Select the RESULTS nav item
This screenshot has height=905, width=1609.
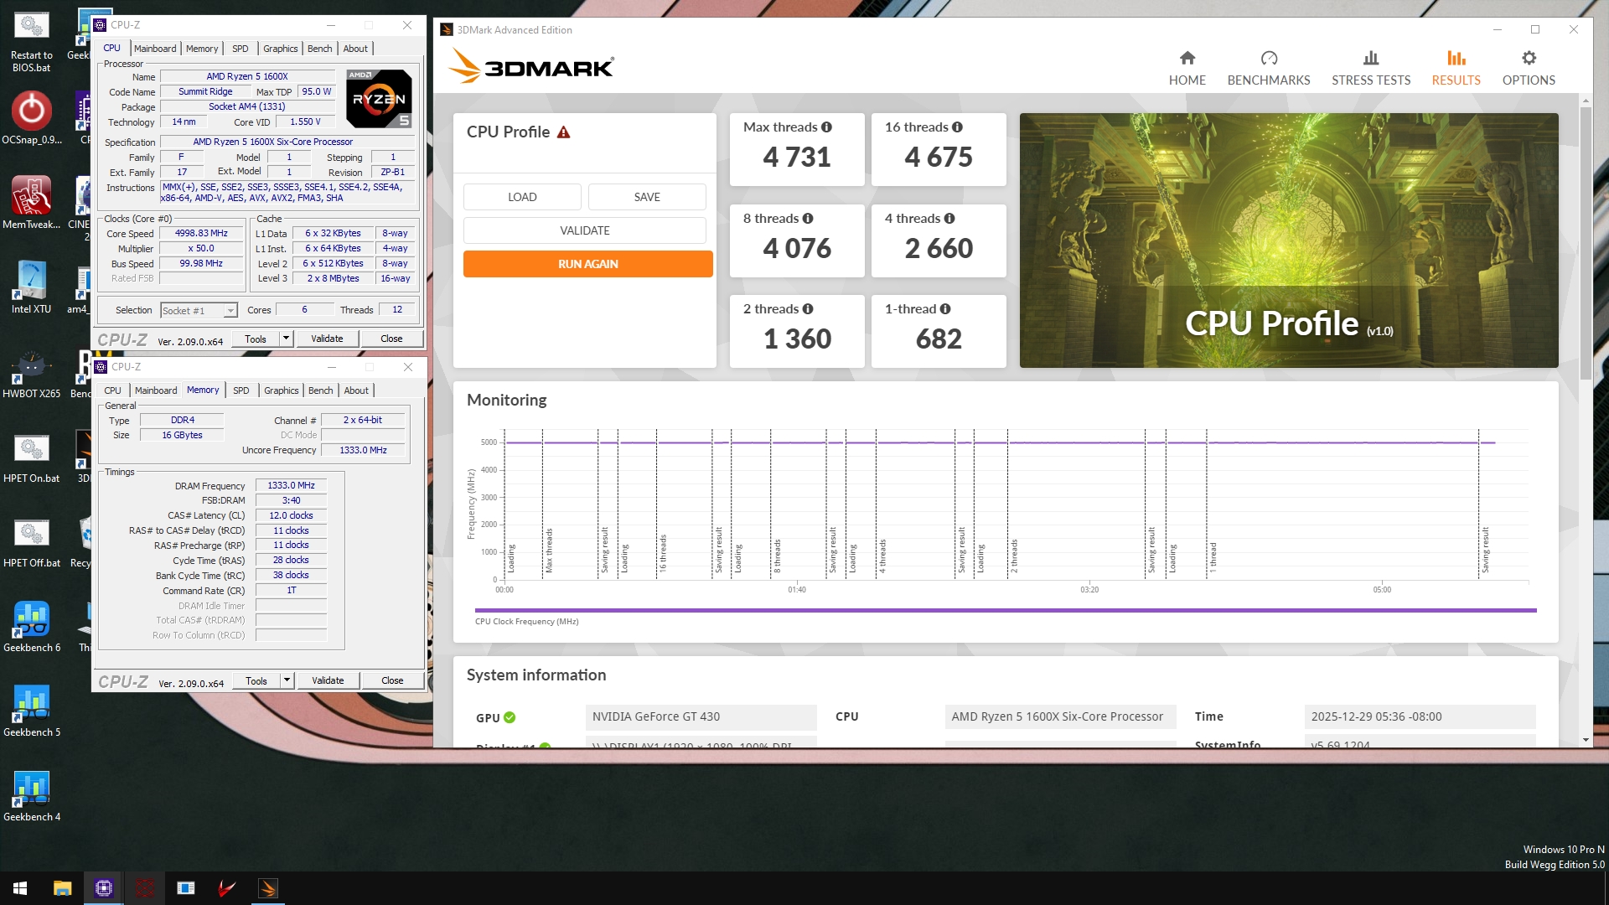[x=1456, y=68]
